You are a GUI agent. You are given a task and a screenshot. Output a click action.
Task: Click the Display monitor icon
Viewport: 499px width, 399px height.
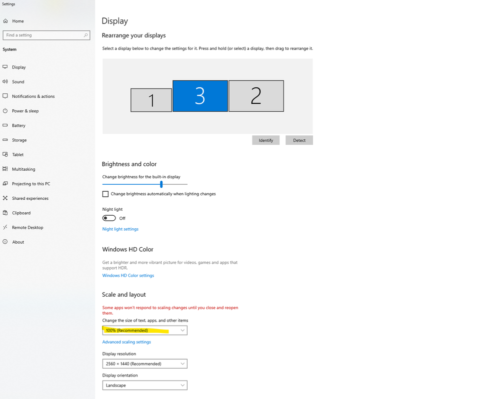click(x=5, y=67)
